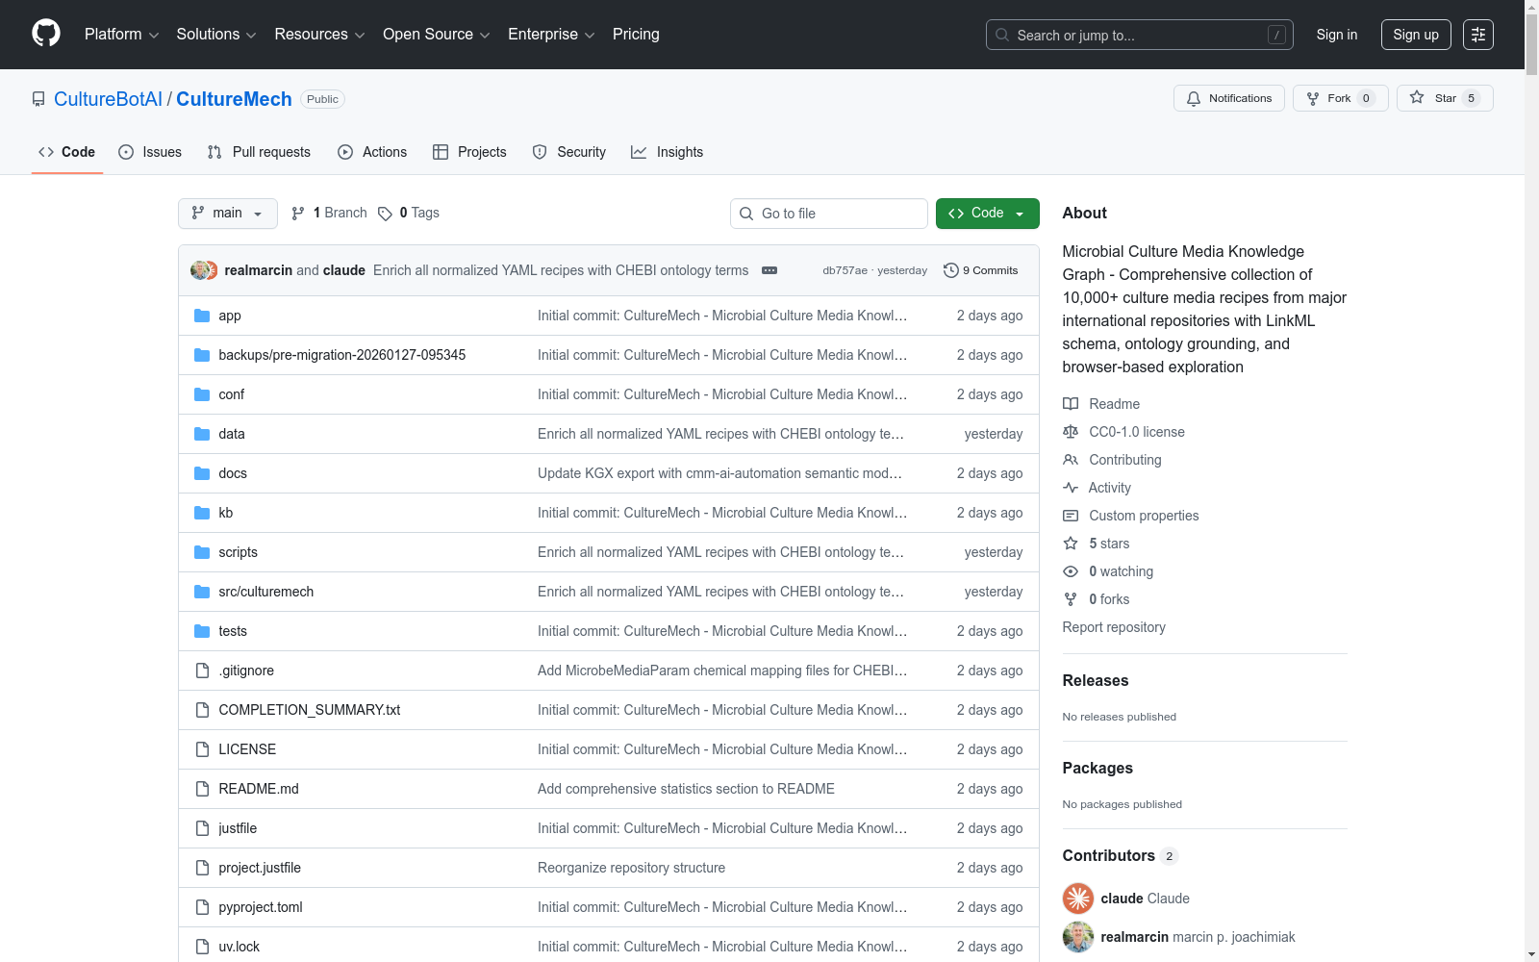Click the pyproject.toml file icon
Viewport: 1539px width, 962px height.
click(202, 907)
